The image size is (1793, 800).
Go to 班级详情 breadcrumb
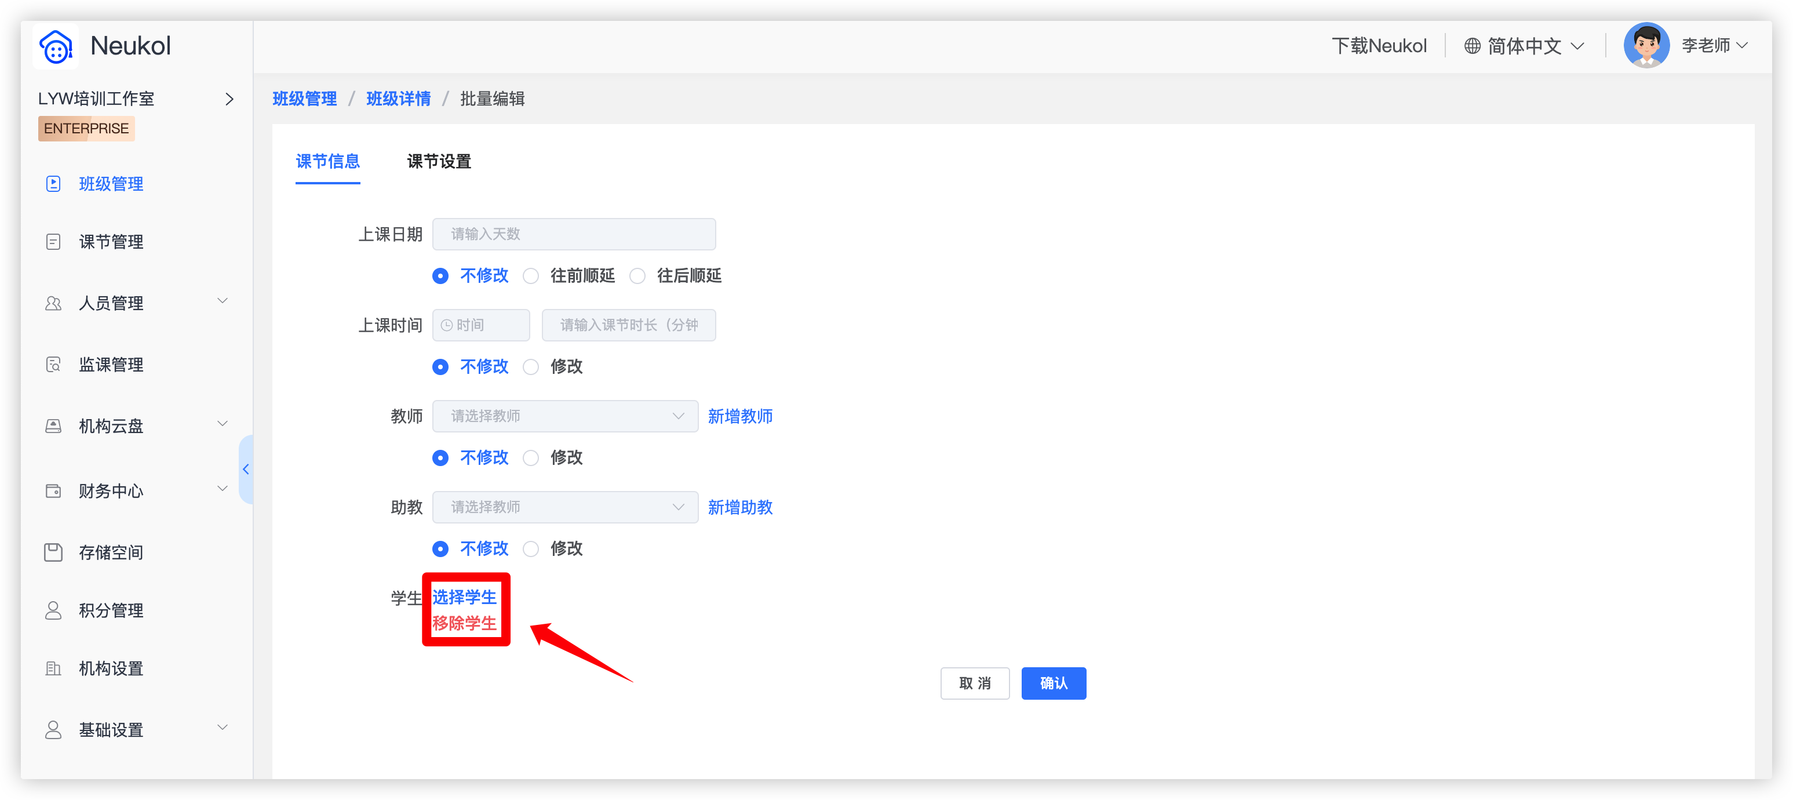[x=399, y=99]
